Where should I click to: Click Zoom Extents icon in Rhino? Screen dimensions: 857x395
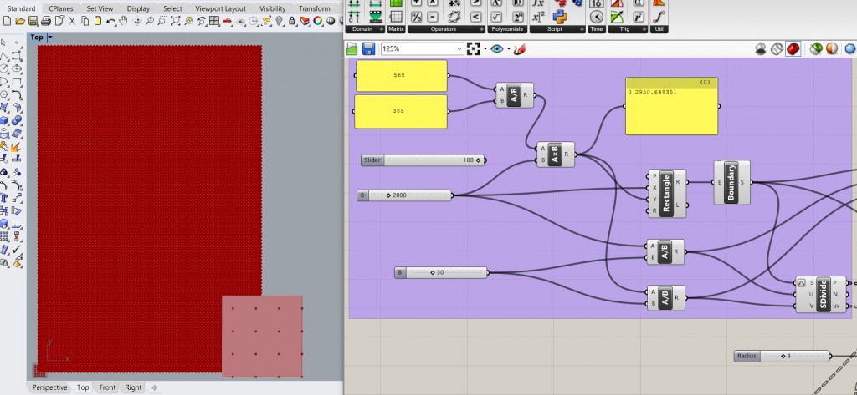(176, 21)
